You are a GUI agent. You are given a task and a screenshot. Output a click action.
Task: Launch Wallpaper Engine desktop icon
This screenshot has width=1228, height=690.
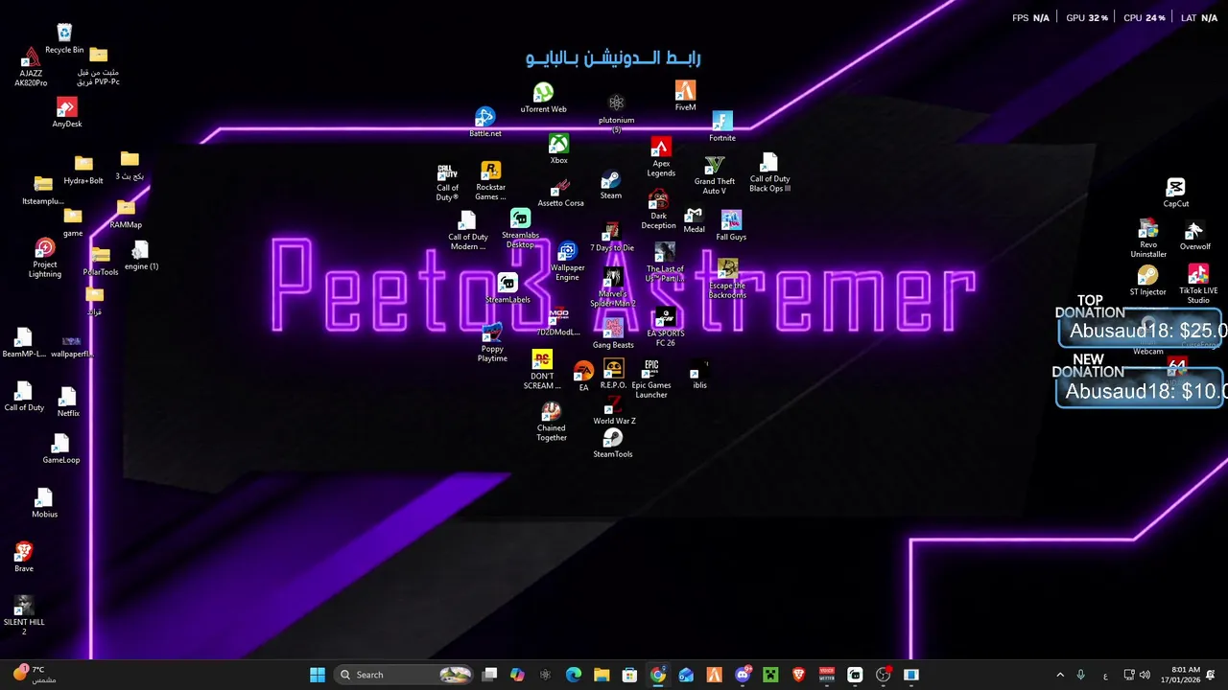[567, 262]
